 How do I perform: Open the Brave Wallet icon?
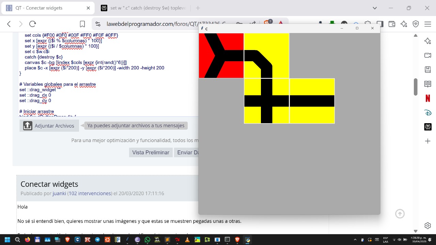[392, 24]
